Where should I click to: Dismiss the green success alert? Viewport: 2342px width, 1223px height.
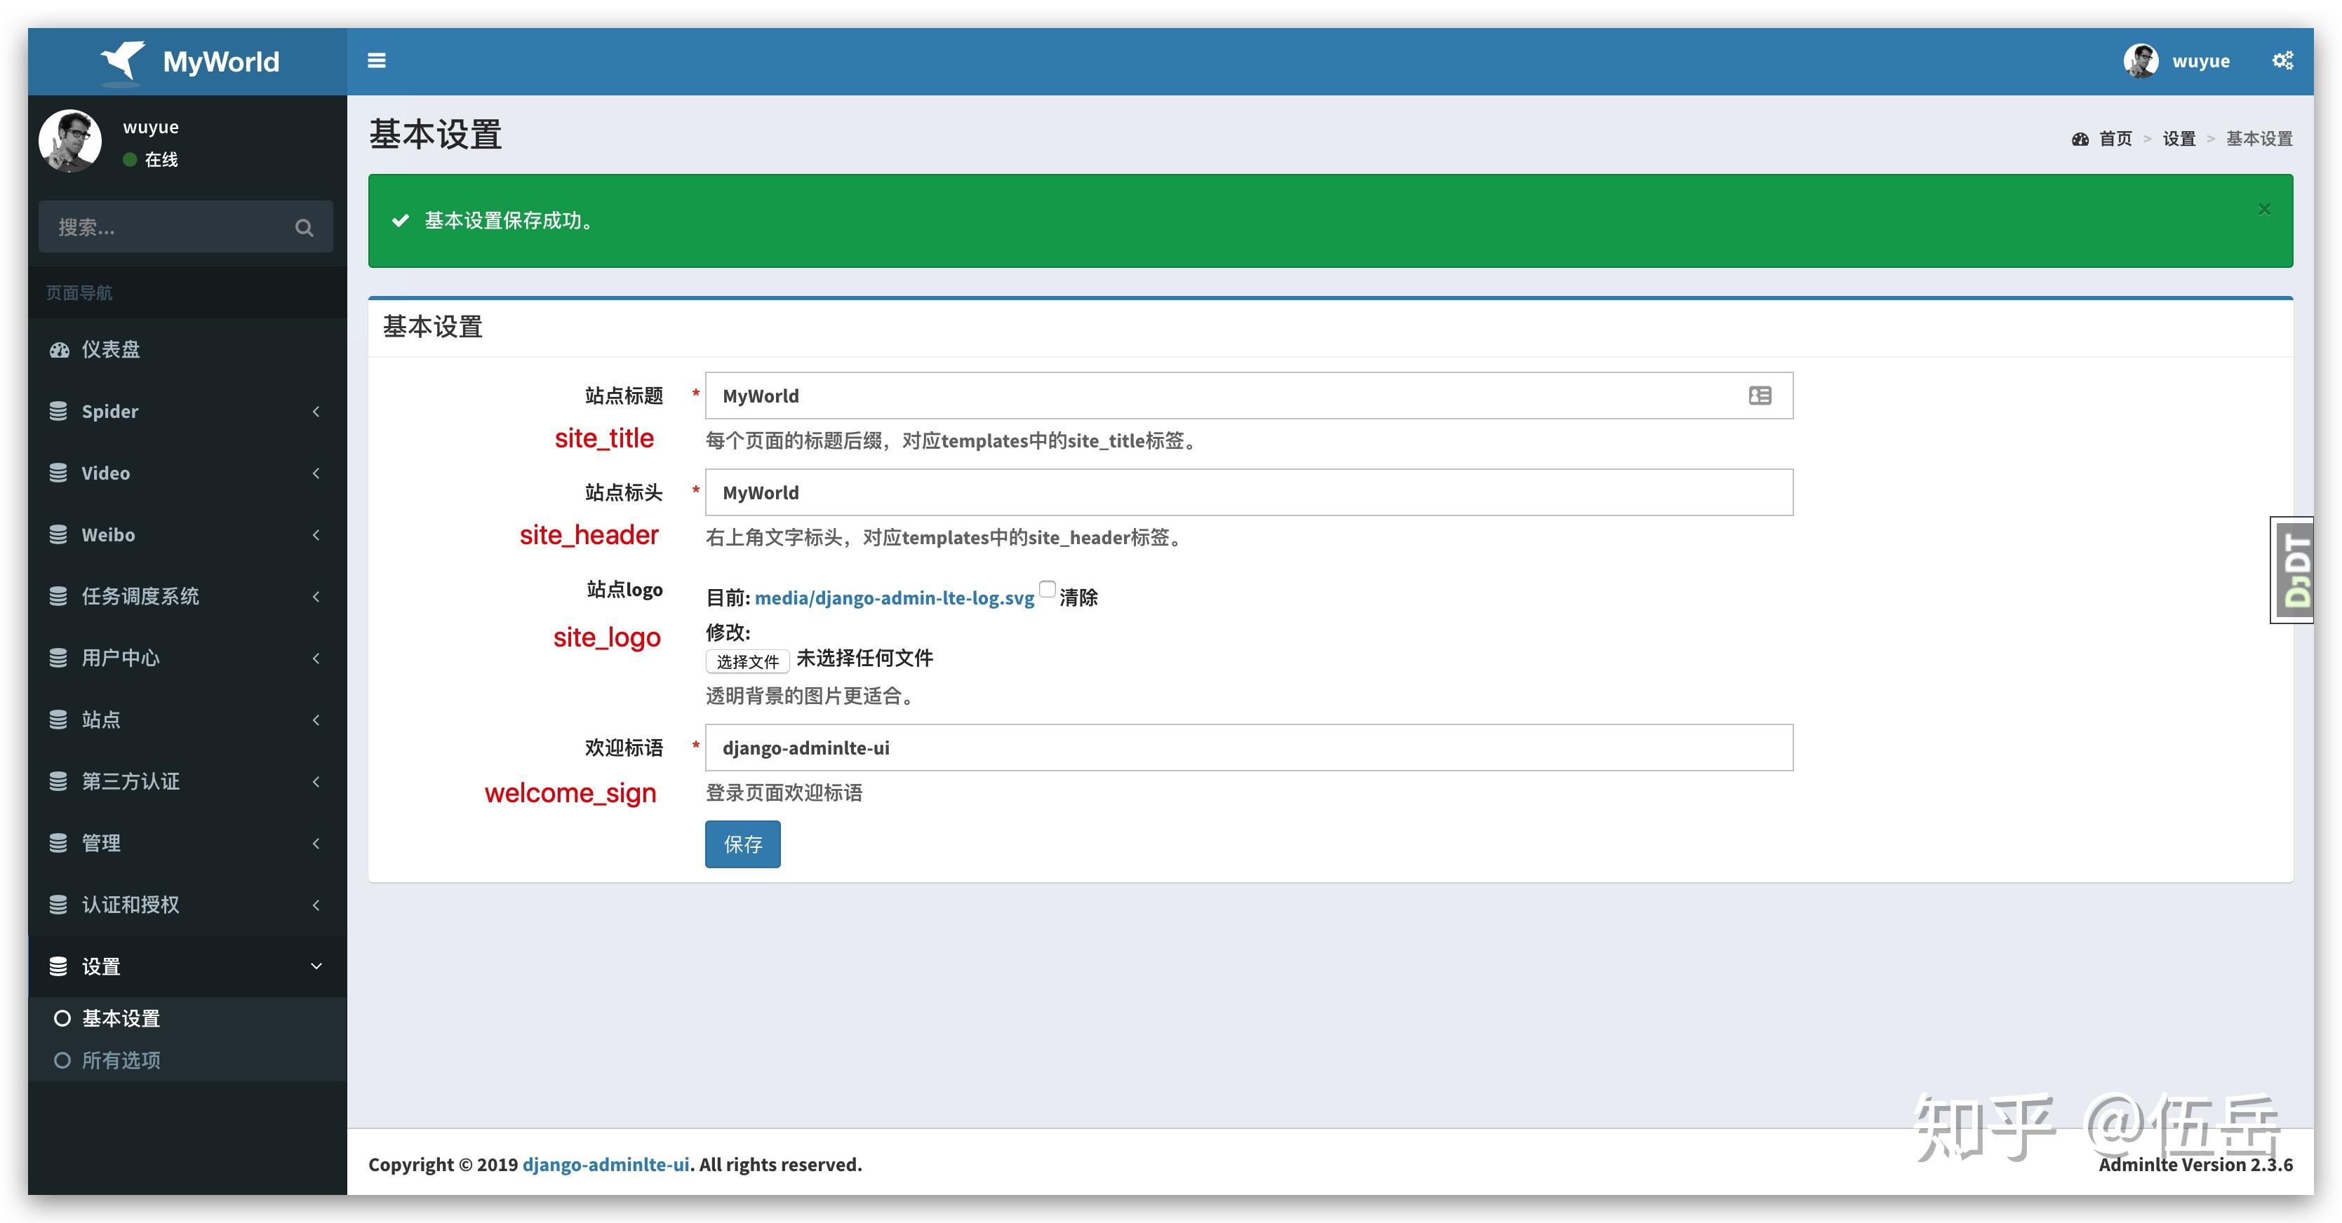click(2264, 208)
